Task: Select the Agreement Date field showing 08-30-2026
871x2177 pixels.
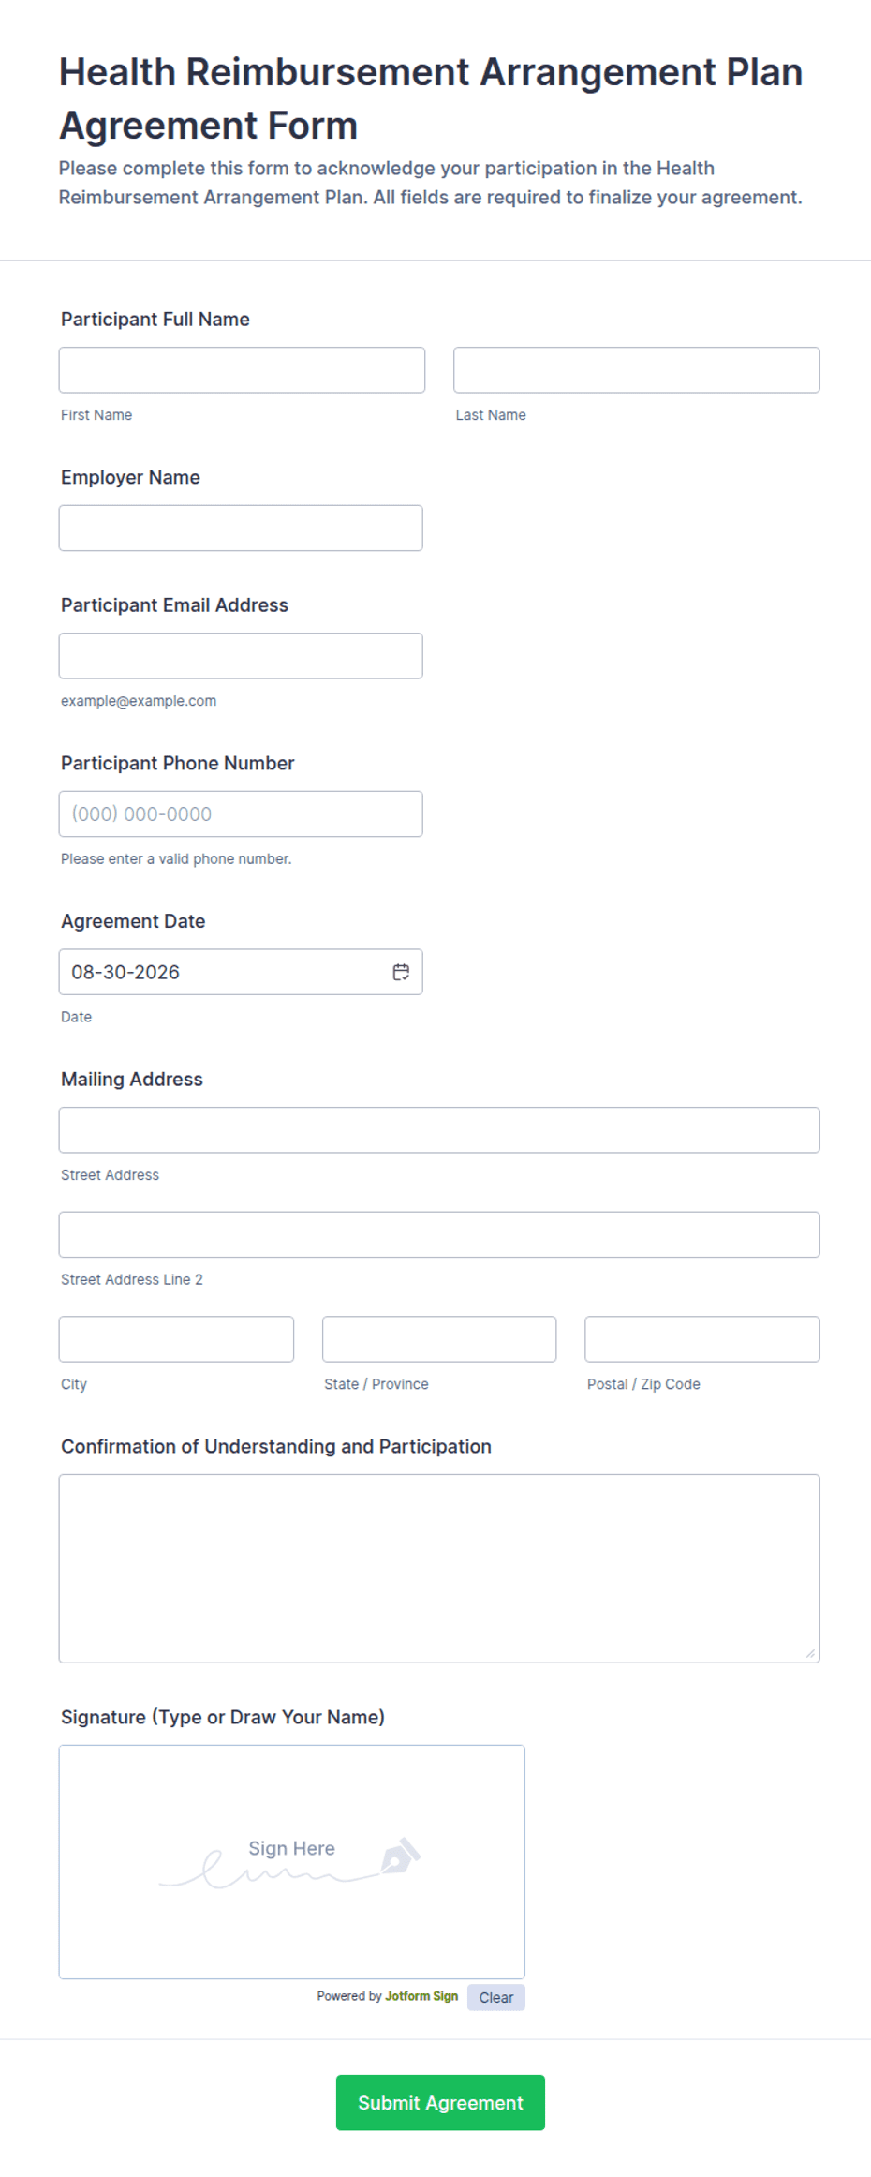Action: click(x=241, y=972)
